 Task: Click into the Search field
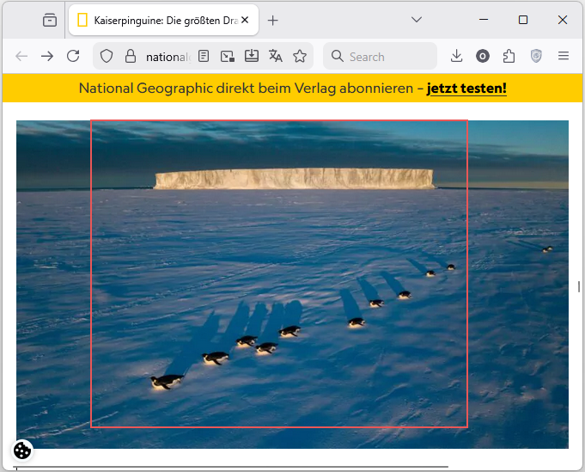(x=387, y=57)
